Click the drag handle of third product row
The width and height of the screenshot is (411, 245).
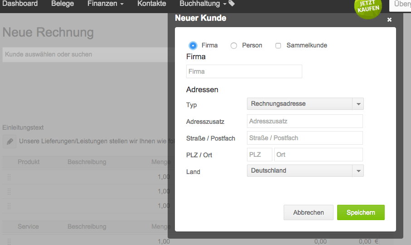click(9, 206)
